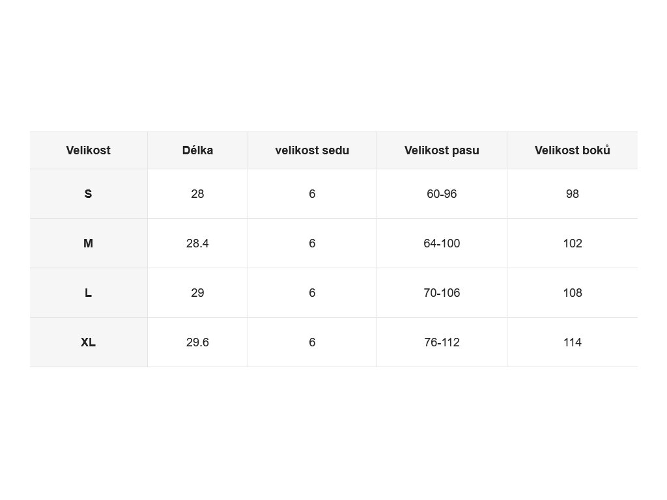Click hip size 102 cell

coord(572,243)
